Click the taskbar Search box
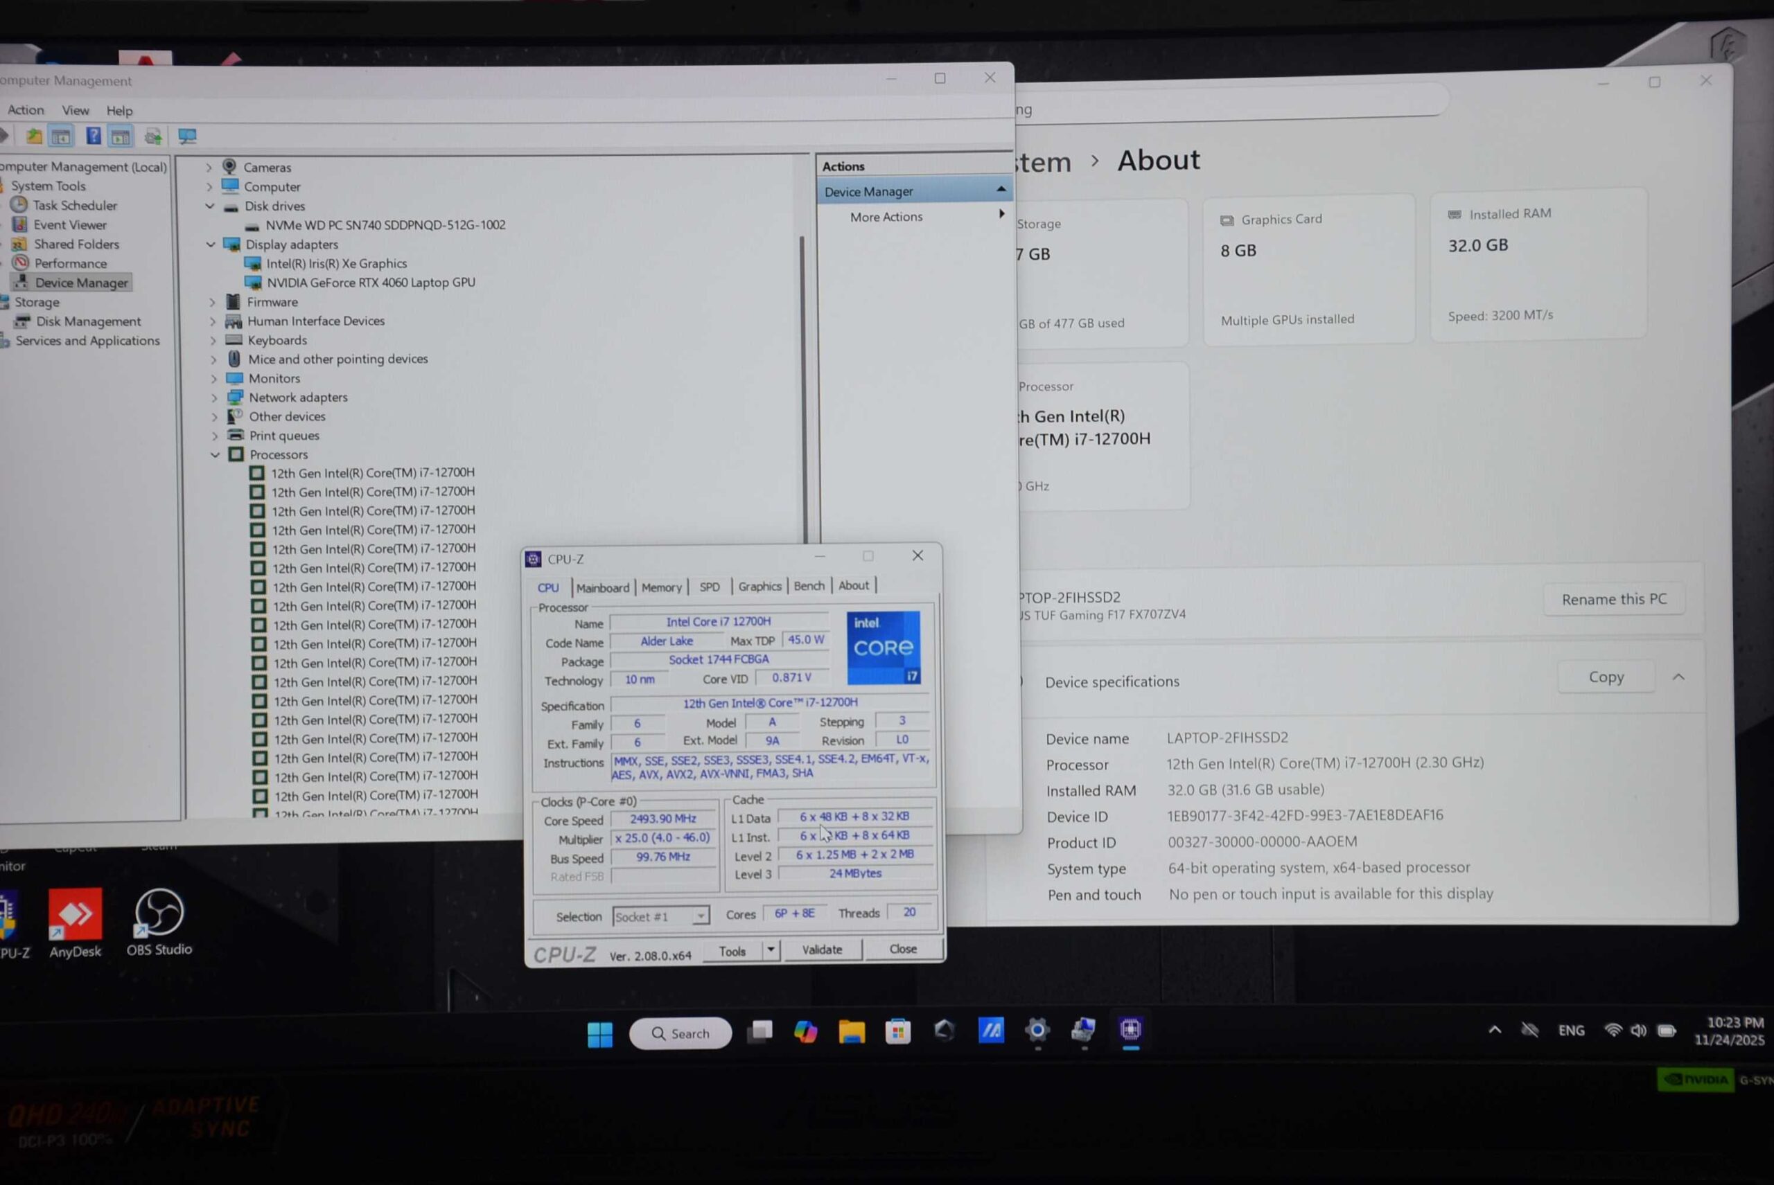The height and width of the screenshot is (1185, 1774). [680, 1033]
